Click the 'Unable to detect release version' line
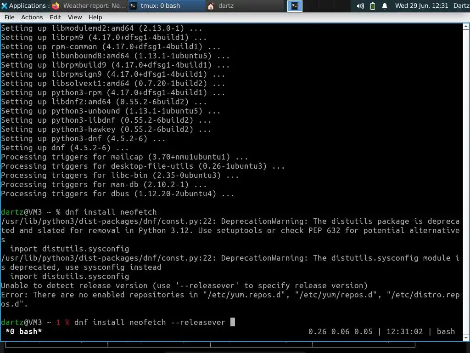470x353 pixels. 184,285
